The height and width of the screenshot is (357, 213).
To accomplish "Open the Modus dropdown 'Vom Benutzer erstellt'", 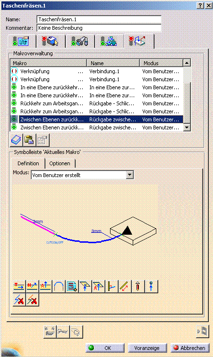I will click(x=129, y=175).
